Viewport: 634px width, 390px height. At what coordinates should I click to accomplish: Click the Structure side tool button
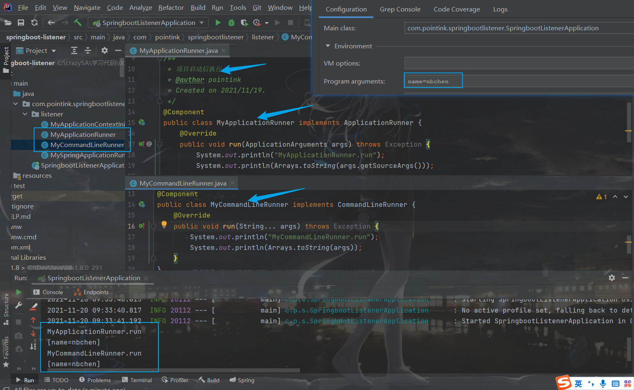click(x=6, y=308)
